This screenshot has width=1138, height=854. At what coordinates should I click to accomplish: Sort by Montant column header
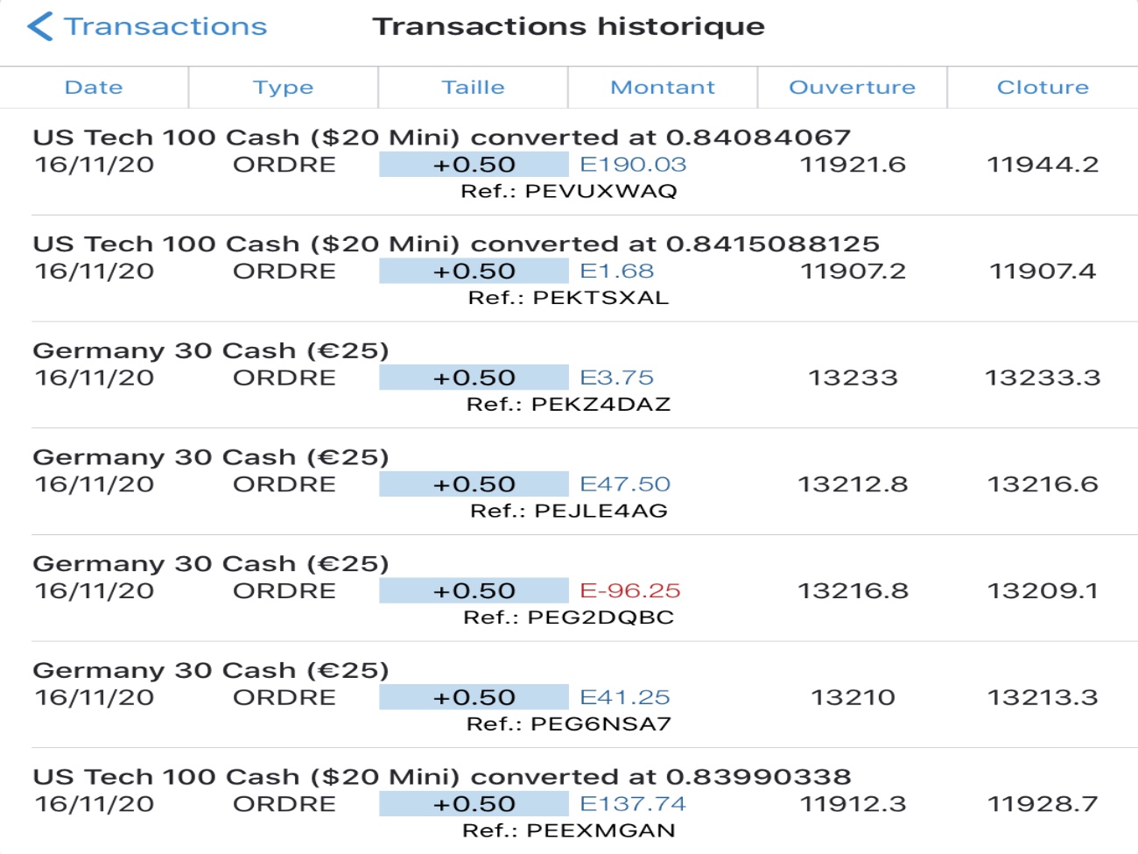[663, 88]
